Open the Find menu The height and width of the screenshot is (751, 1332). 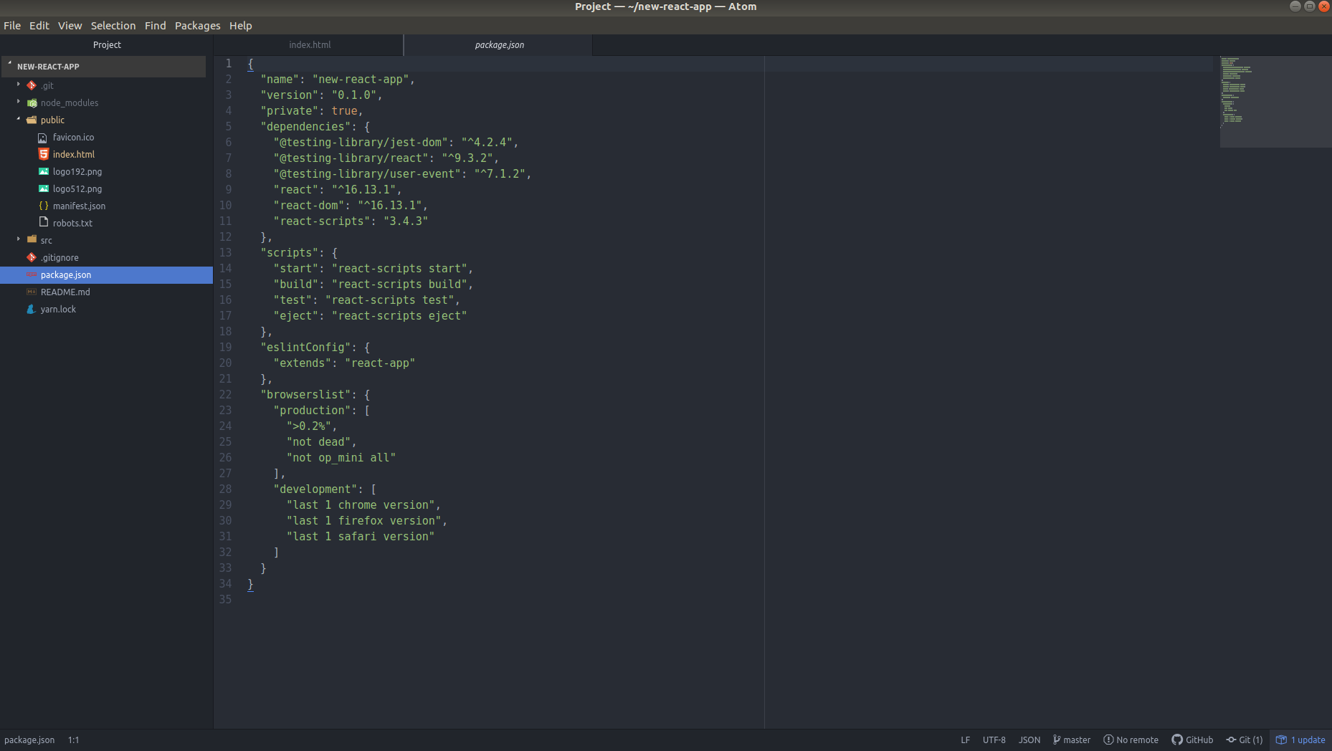pyautogui.click(x=156, y=26)
